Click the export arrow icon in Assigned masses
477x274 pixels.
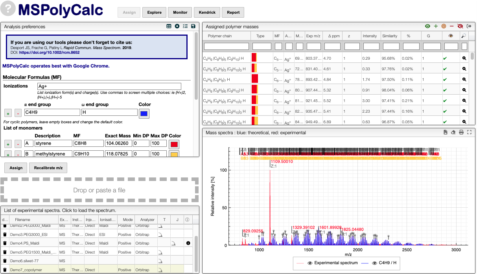[469, 26]
